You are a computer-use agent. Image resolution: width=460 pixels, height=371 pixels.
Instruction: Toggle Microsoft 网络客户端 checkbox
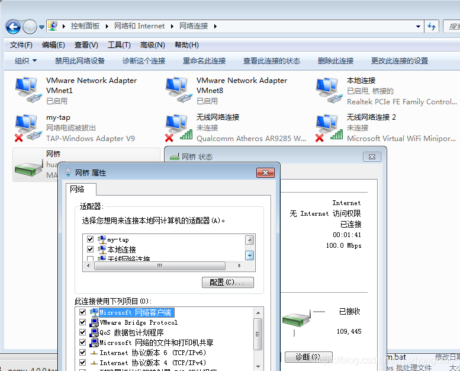[82, 312]
